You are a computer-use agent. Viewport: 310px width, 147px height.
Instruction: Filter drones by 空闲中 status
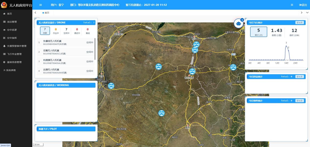[66, 31]
